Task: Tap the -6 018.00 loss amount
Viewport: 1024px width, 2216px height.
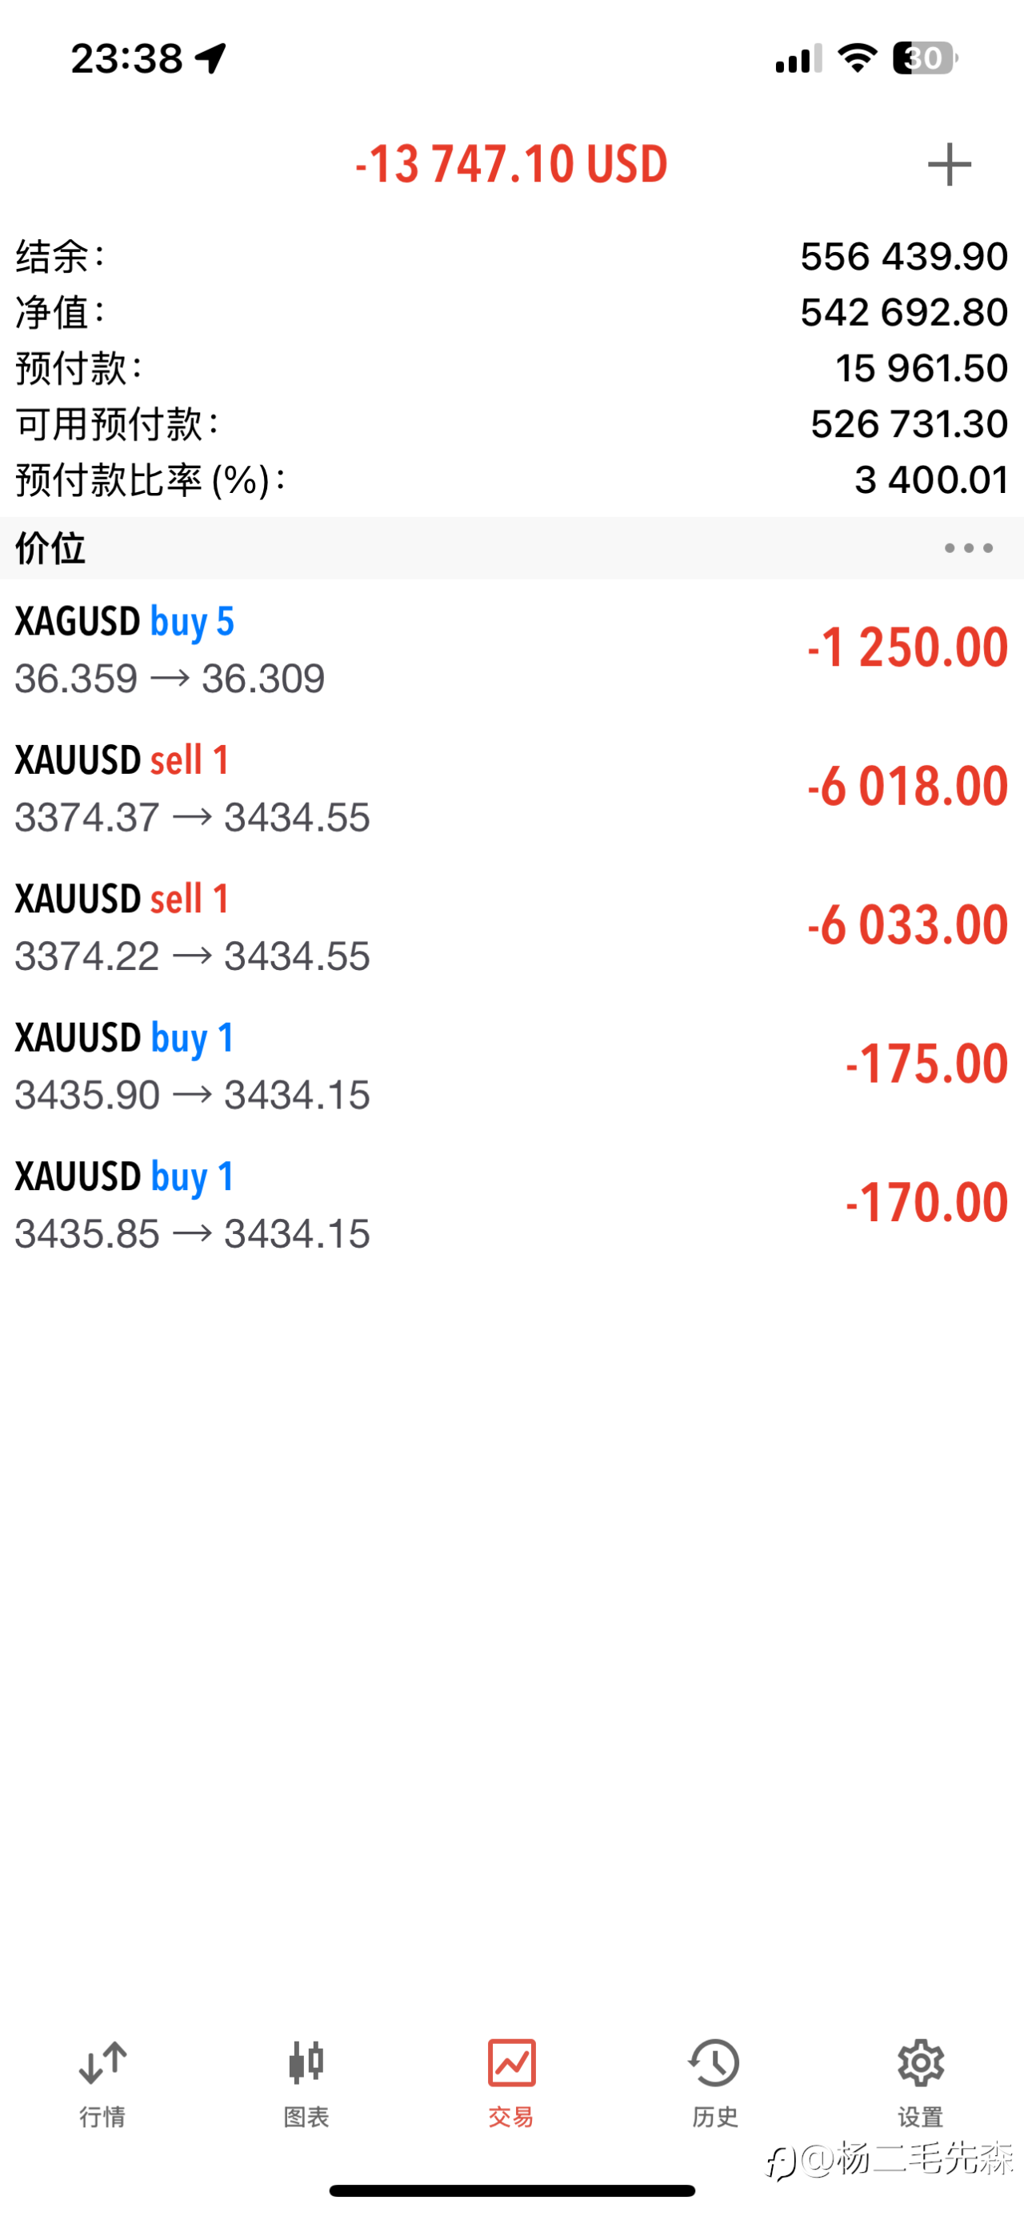Action: 907,786
